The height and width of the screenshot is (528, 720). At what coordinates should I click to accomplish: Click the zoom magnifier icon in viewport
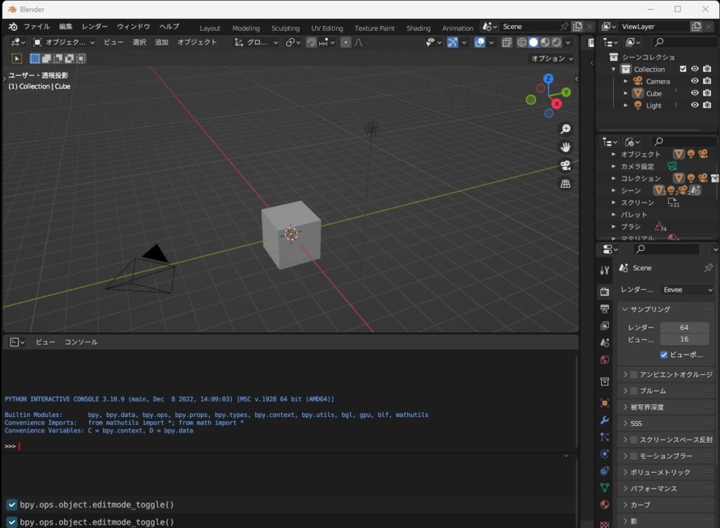[565, 129]
